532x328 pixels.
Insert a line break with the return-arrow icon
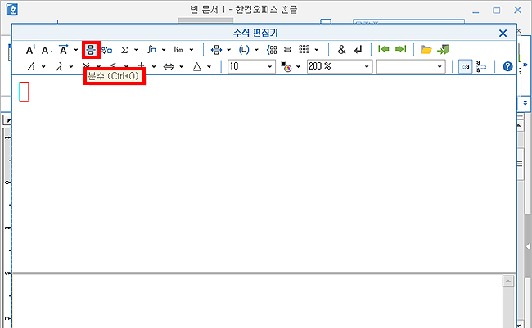tap(358, 50)
